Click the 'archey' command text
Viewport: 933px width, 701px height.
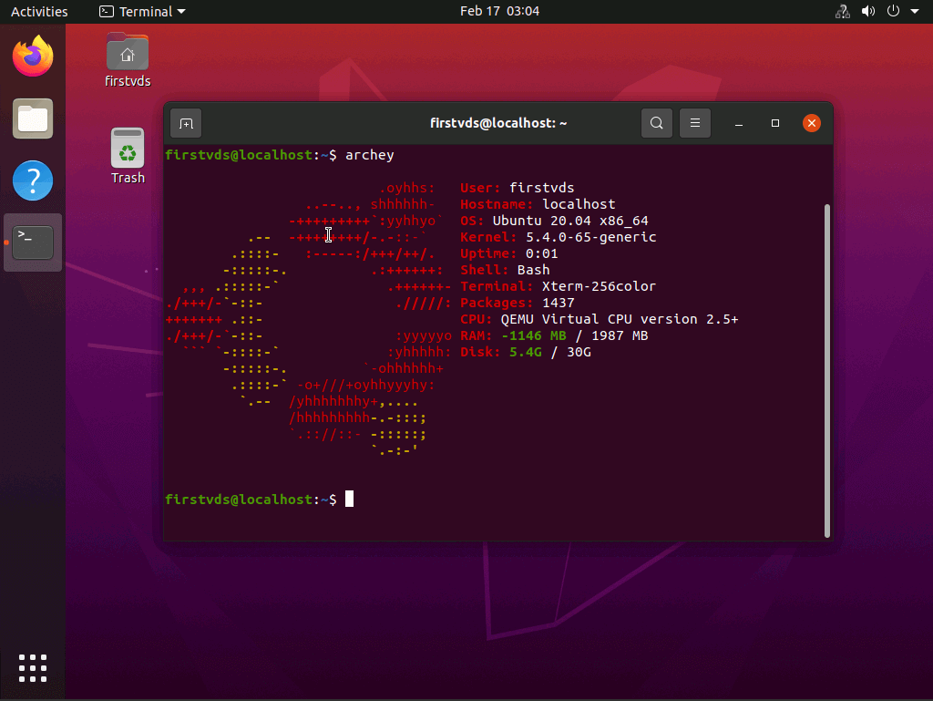point(370,155)
